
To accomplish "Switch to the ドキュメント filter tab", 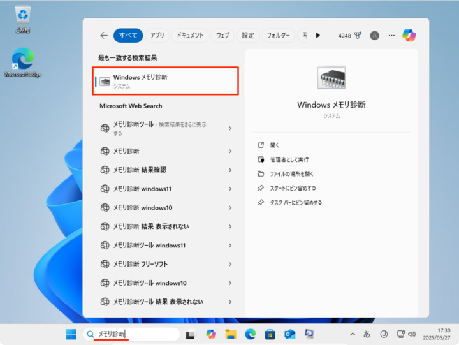I will [190, 36].
